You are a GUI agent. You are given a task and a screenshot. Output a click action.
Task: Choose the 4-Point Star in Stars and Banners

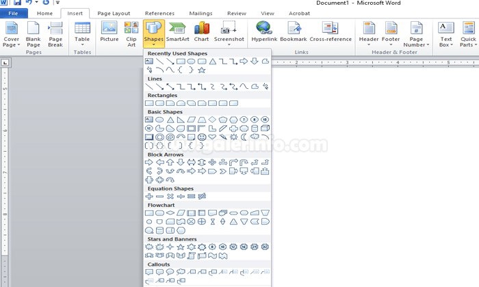(170, 247)
